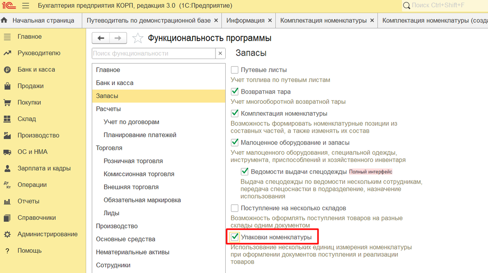The image size is (488, 273).
Task: Select Банк и касса in functionality list
Action: (x=159, y=83)
